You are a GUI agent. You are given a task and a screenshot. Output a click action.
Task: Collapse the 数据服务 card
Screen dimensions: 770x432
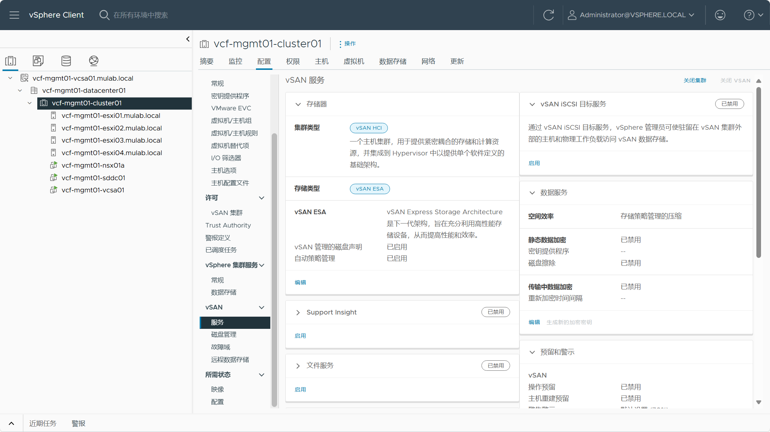[532, 193]
